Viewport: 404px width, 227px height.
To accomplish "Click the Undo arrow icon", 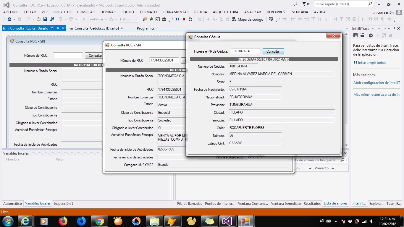I will tap(60, 19).
